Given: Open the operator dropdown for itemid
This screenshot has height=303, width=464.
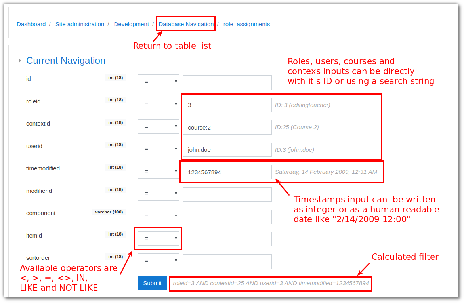Looking at the screenshot, I should (x=158, y=238).
